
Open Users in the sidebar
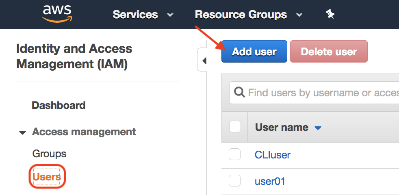(x=47, y=176)
